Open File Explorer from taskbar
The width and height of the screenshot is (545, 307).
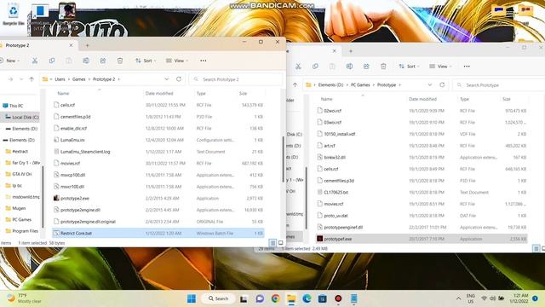pos(291,298)
